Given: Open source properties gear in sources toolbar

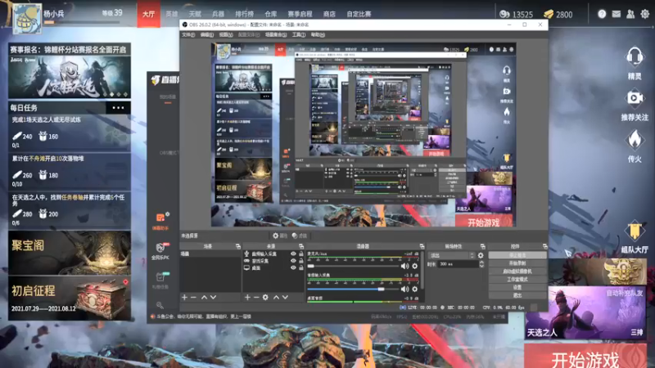Looking at the screenshot, I should coord(265,297).
